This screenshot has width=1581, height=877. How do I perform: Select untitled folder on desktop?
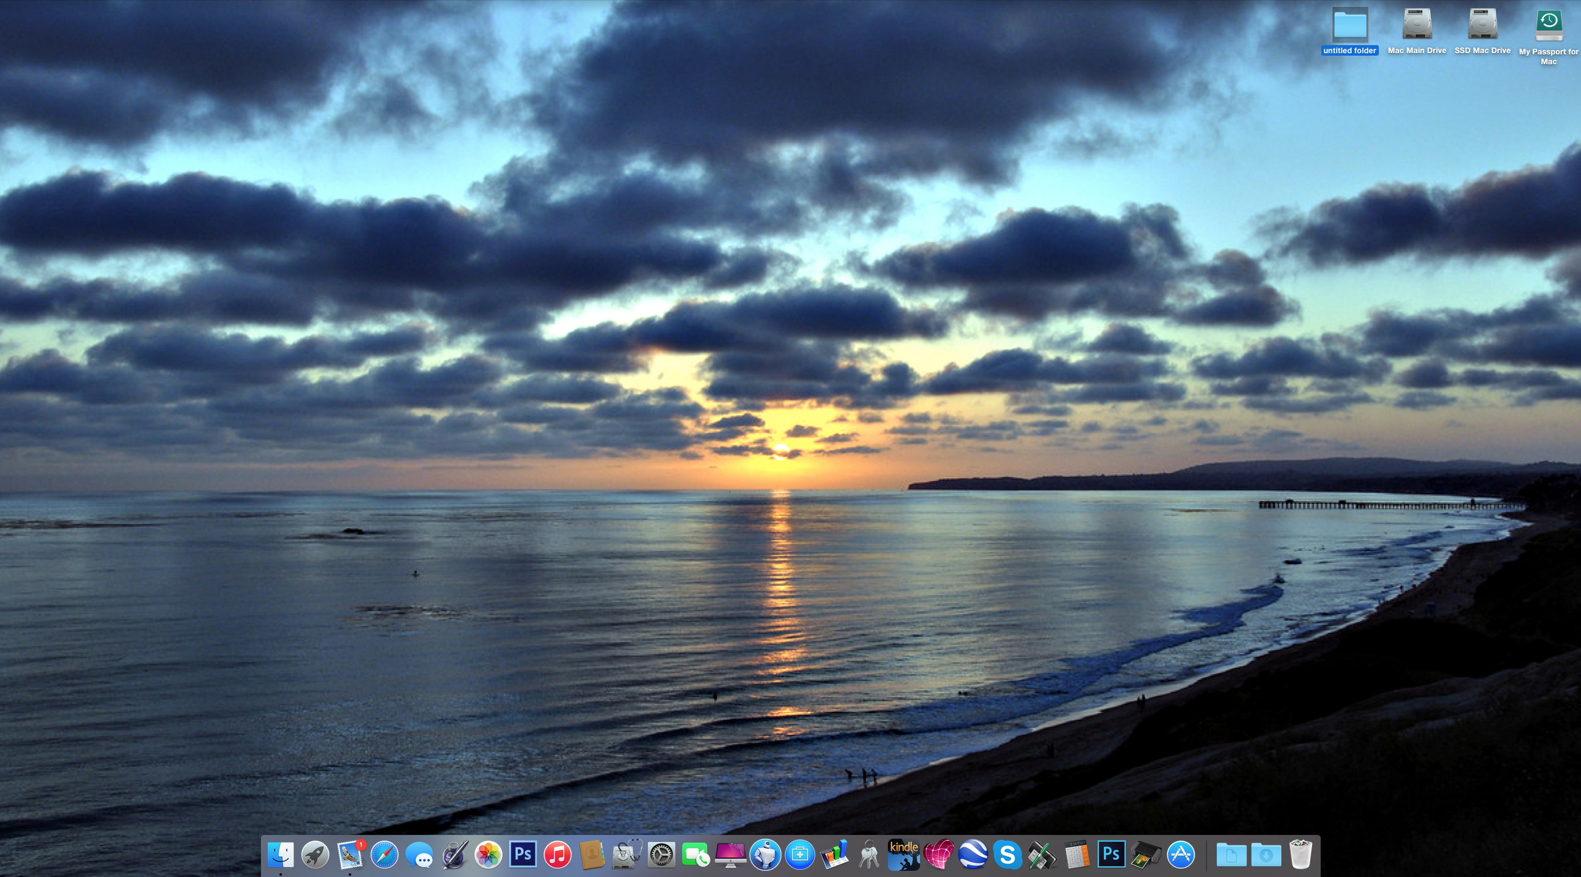click(x=1350, y=26)
